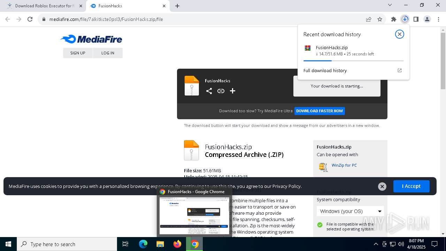The height and width of the screenshot is (251, 446).
Task: Open Chrome side panel icon
Action: coord(416,19)
